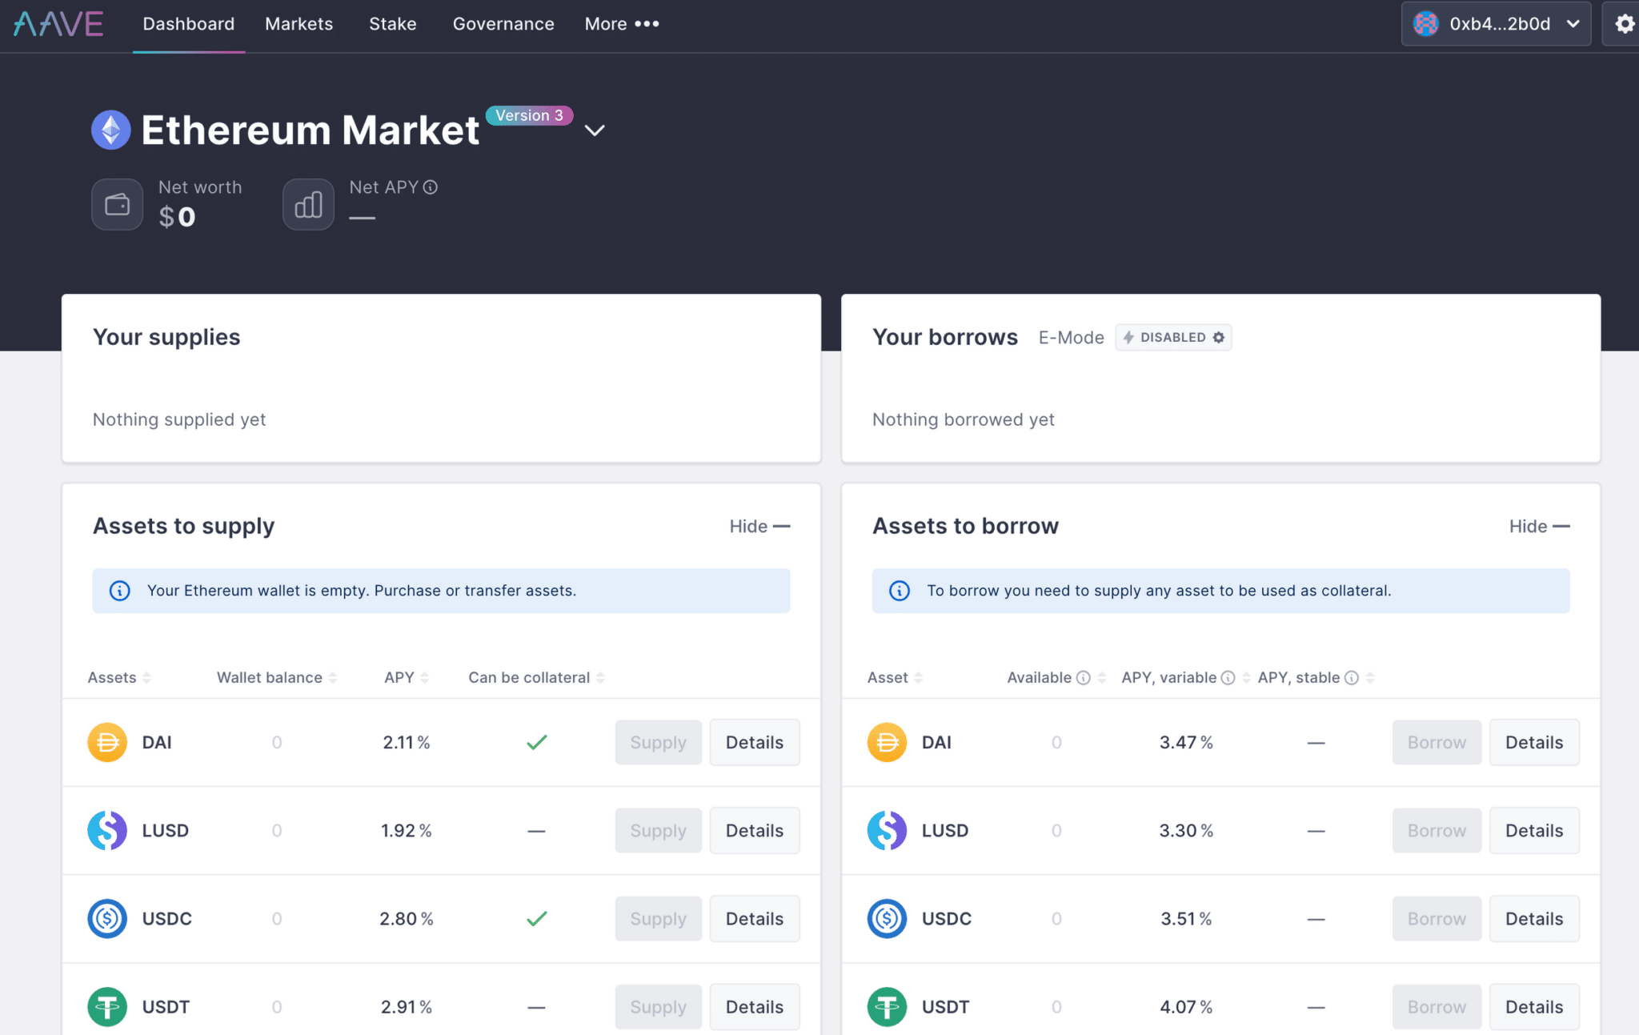Click the info icon in wallet empty notice
The width and height of the screenshot is (1639, 1035).
pos(120,591)
